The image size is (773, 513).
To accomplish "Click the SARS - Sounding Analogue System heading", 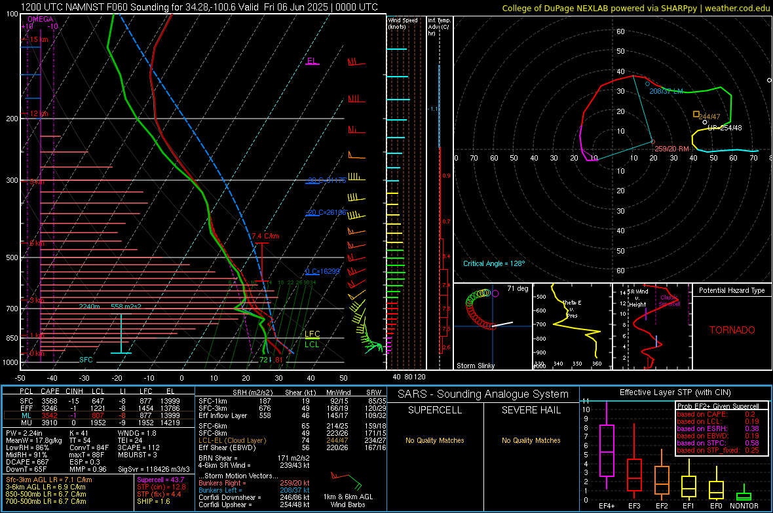I will pos(483,394).
